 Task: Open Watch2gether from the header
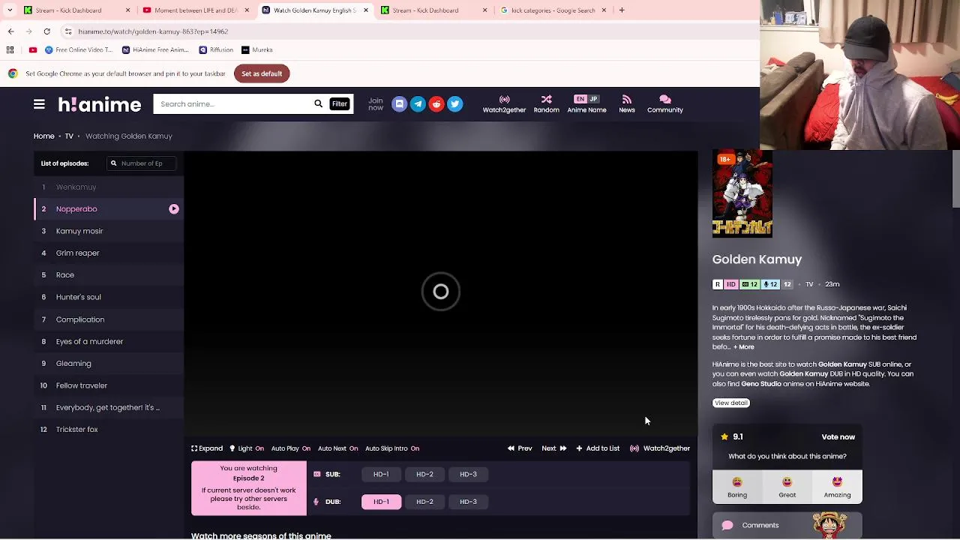pos(504,104)
